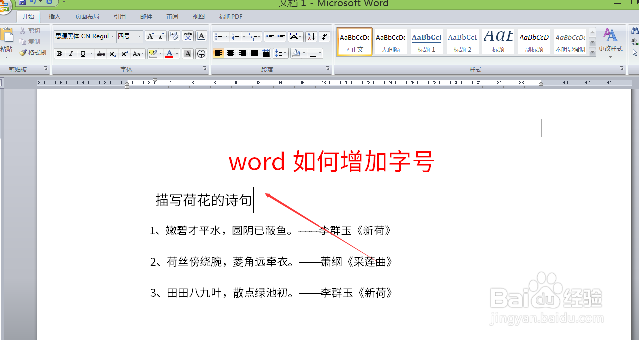This screenshot has height=340, width=639.
Task: Apply the 无间隔 (No Spacing) style
Action: 391,41
